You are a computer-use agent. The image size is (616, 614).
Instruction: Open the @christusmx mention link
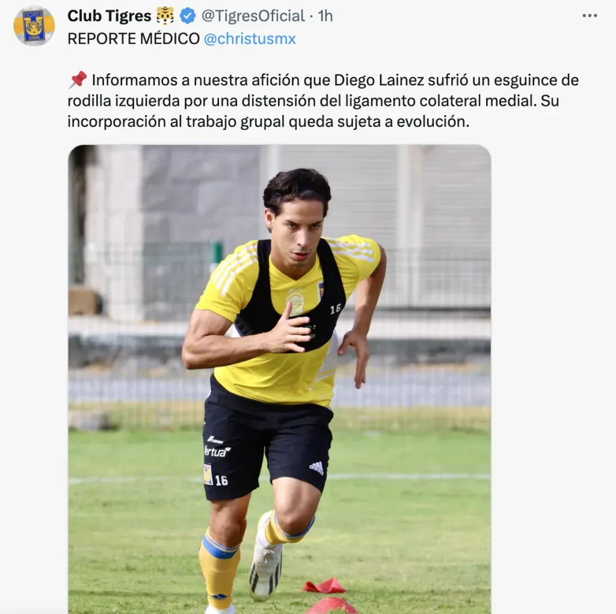pyautogui.click(x=250, y=38)
